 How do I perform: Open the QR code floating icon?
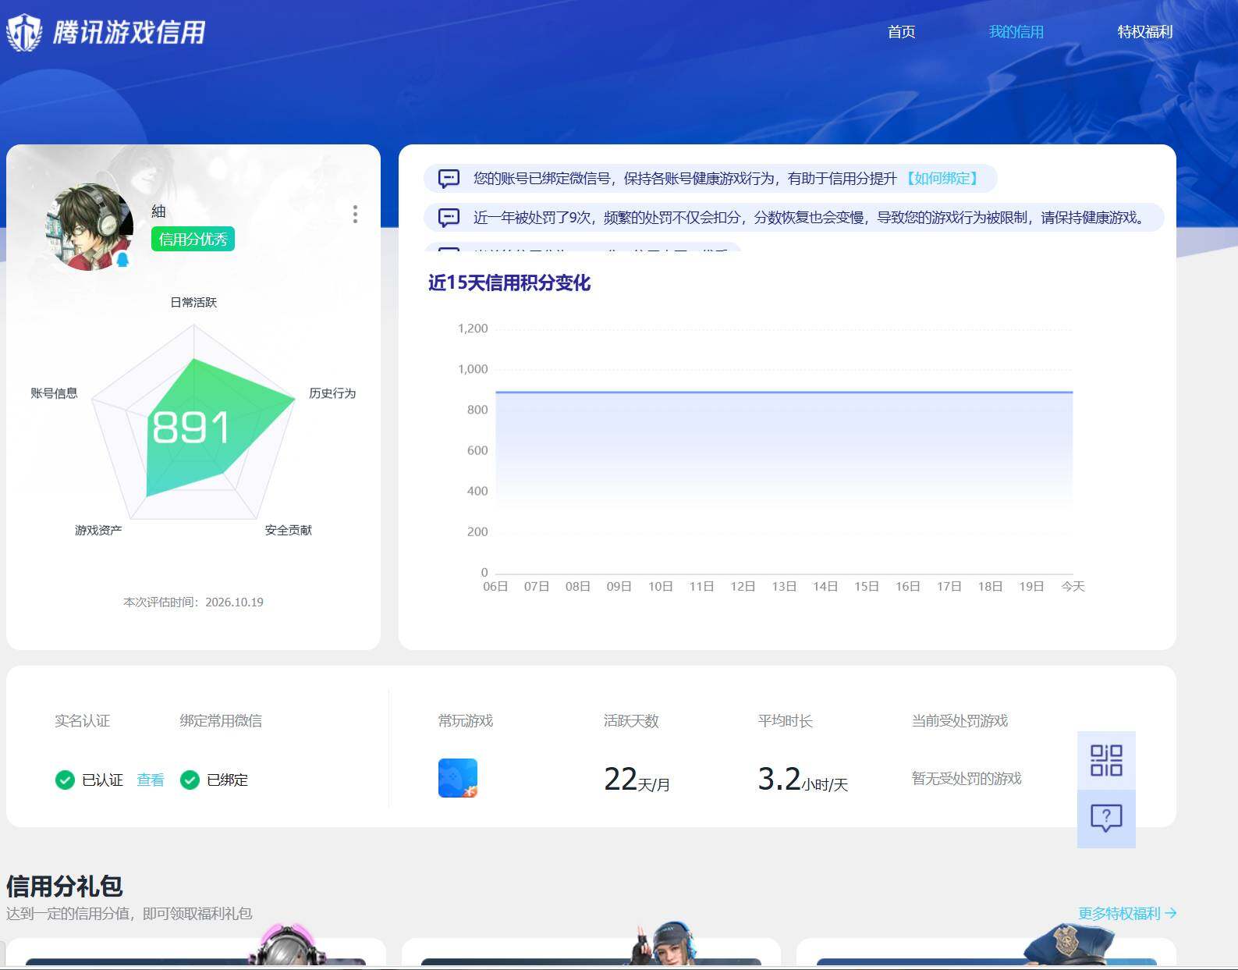tap(1106, 760)
